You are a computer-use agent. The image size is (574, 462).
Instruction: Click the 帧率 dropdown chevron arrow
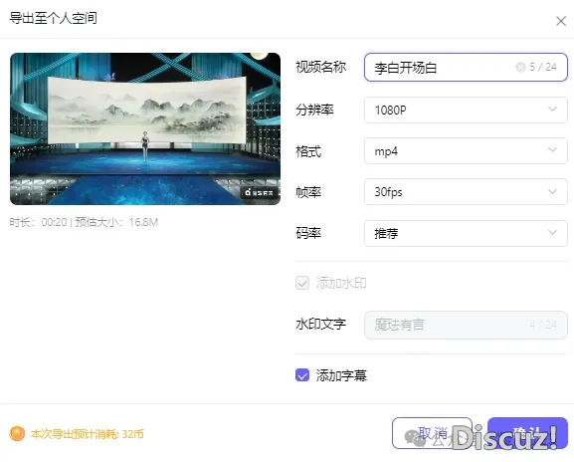pos(552,191)
